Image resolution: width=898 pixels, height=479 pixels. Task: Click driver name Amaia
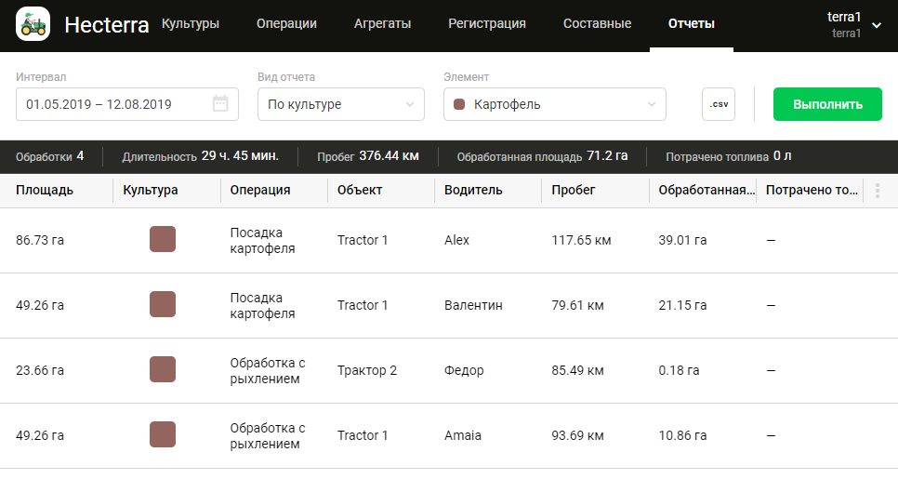463,435
